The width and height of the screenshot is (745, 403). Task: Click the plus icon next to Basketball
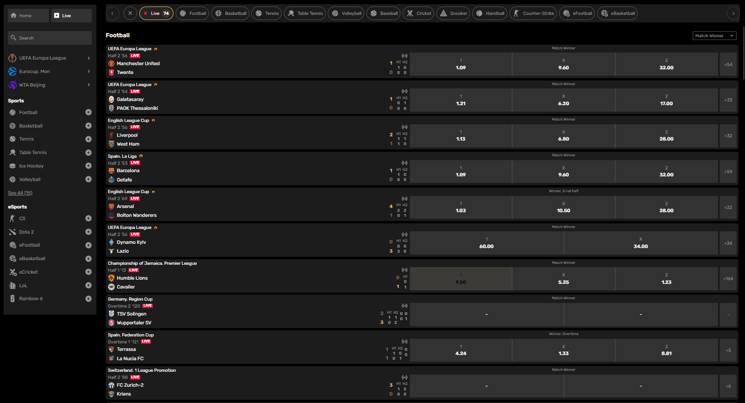click(x=89, y=126)
